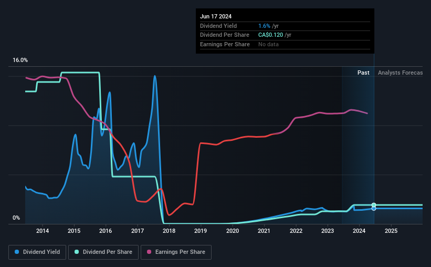Screen dimensions: 431x267
Task: Click the 2020 x-axis year label
Action: [233, 231]
